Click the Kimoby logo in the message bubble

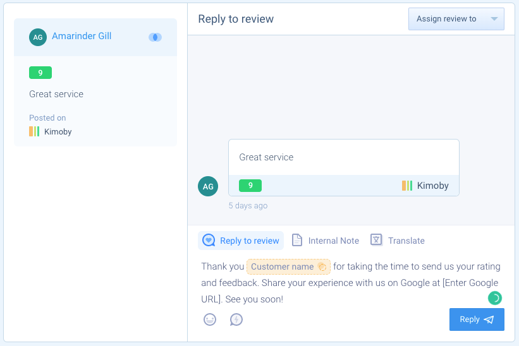click(x=407, y=186)
